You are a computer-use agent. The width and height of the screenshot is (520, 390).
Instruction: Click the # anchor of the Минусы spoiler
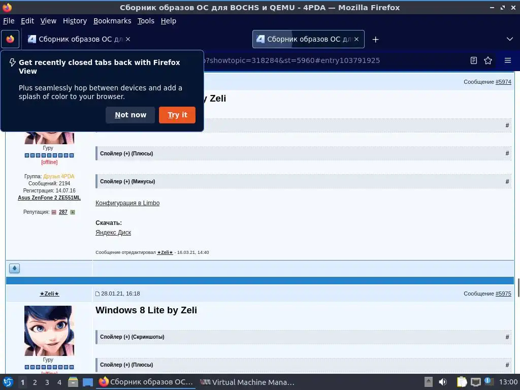(507, 182)
